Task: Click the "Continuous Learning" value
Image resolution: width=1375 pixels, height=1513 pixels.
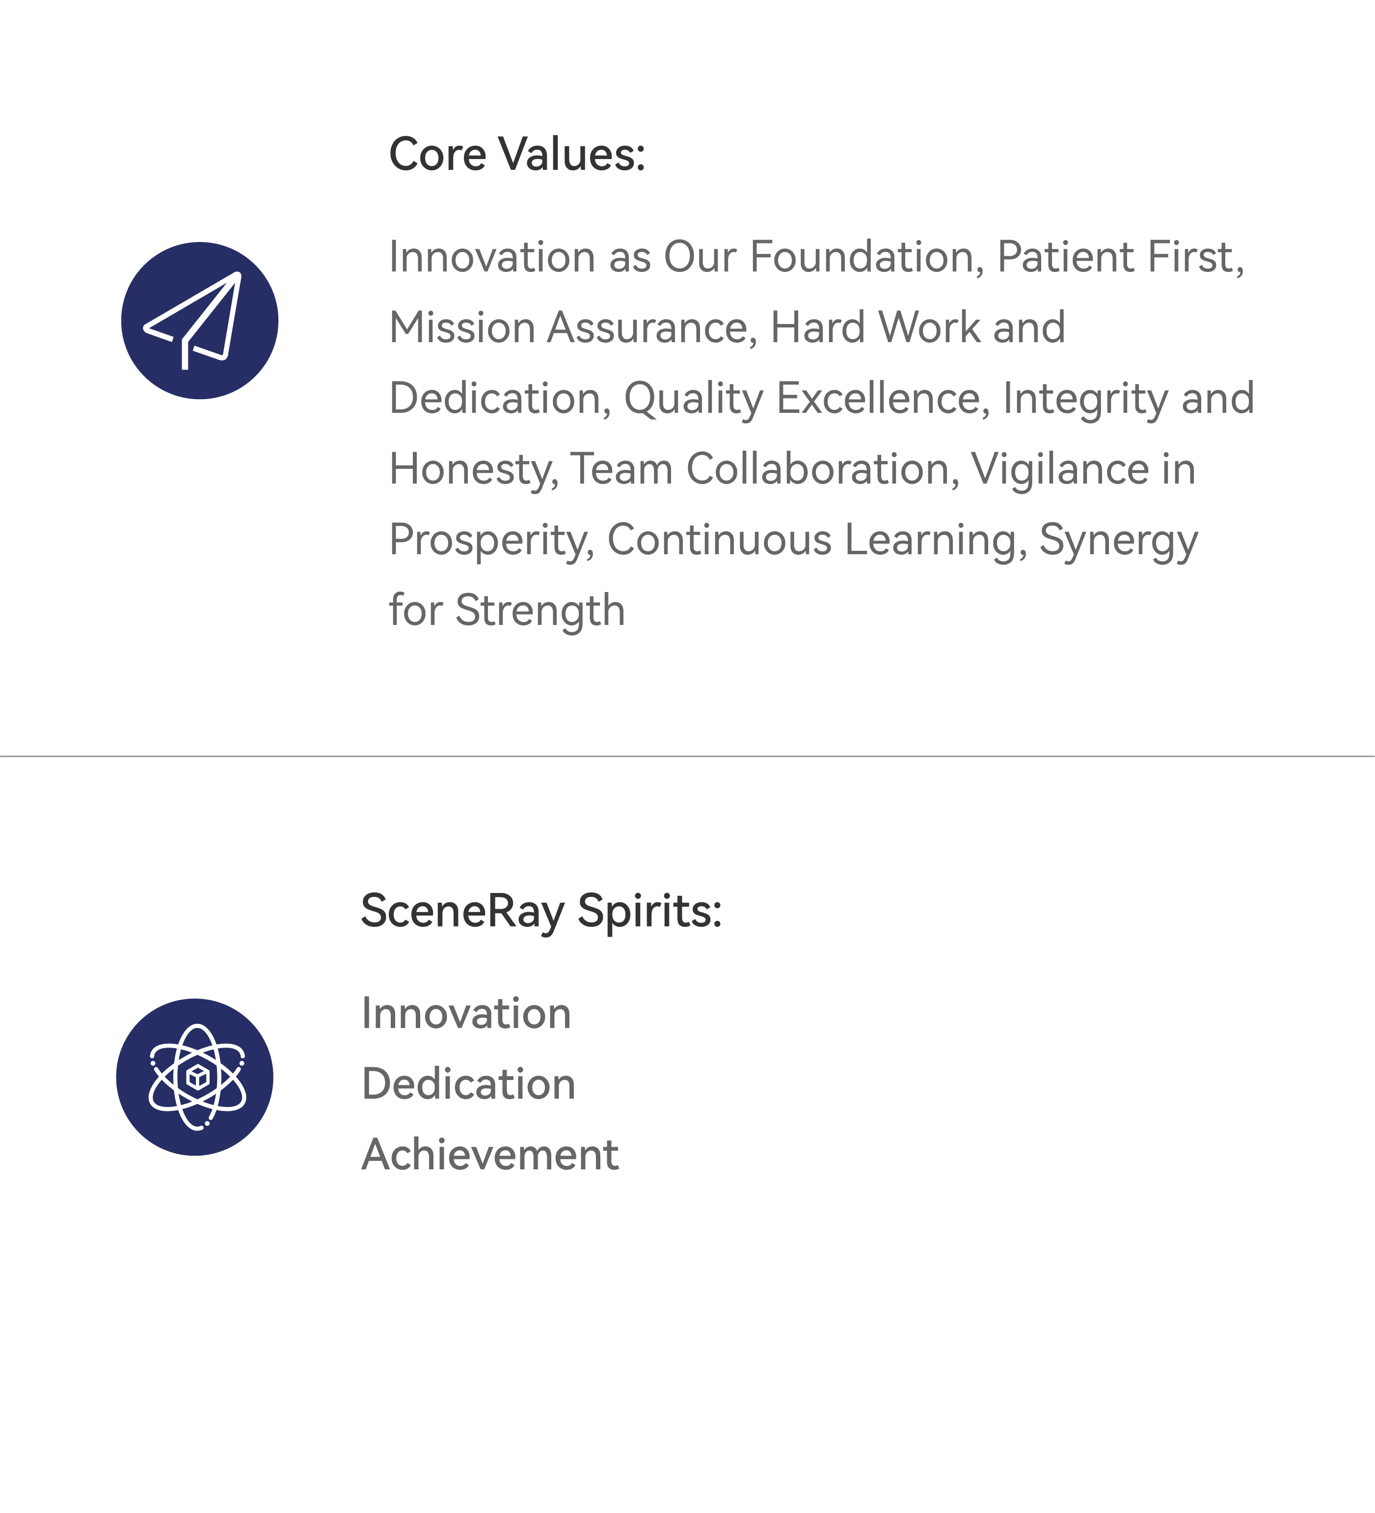Action: [x=812, y=540]
